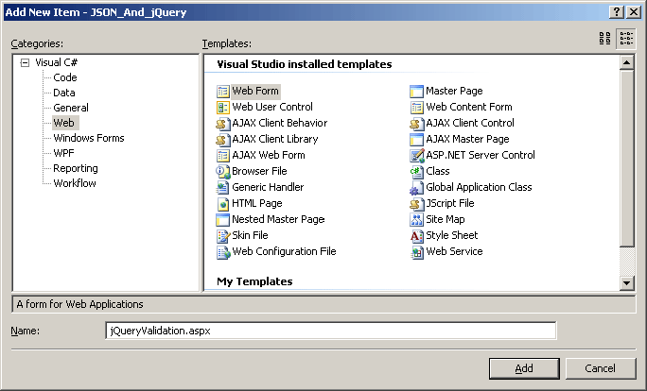This screenshot has width=647, height=391.
Task: Select the Visual C# category
Action: (56, 62)
